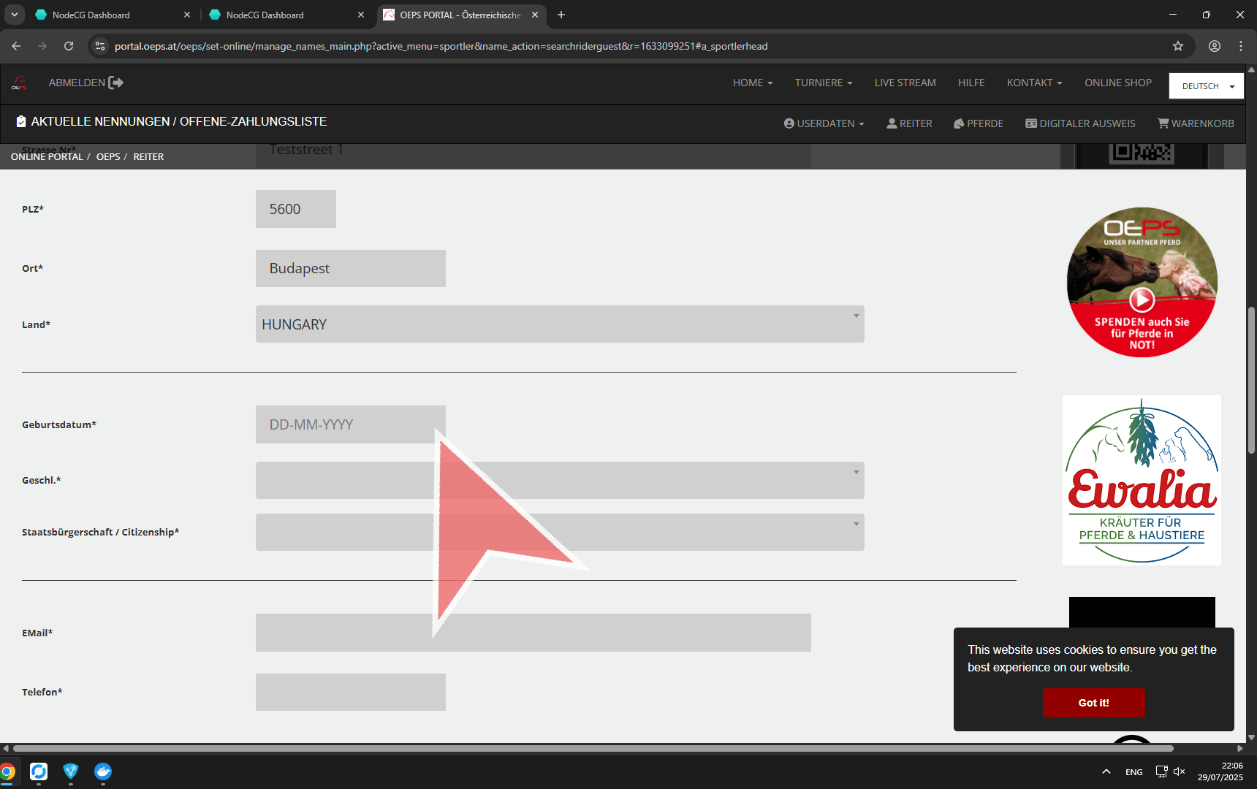Reload the page in the browser
Screen dimensions: 1257x789
coord(69,46)
